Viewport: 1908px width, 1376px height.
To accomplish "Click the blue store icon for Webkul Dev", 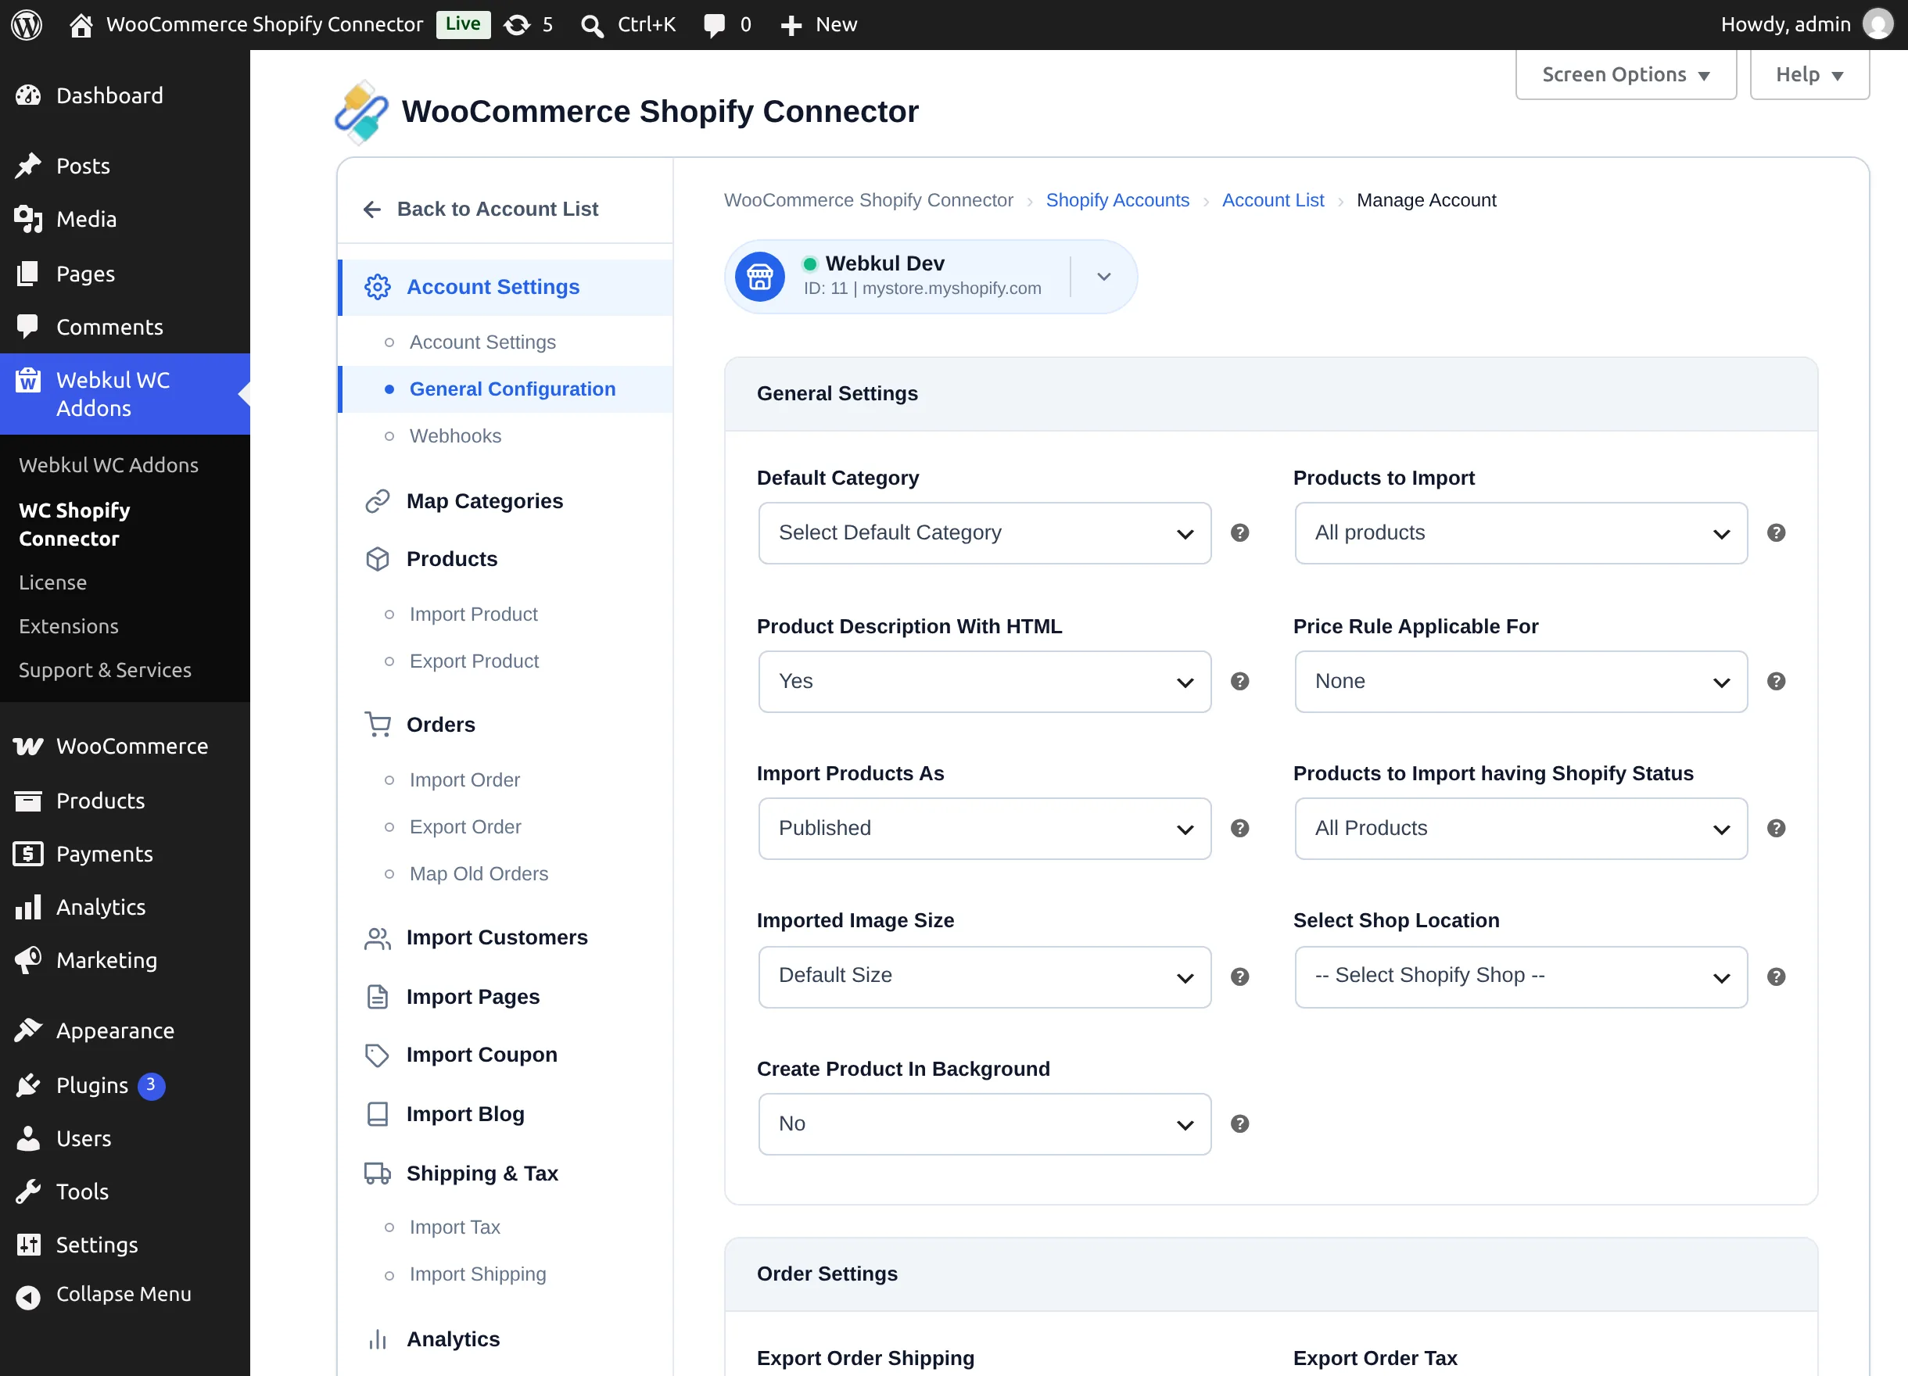I will [x=759, y=277].
